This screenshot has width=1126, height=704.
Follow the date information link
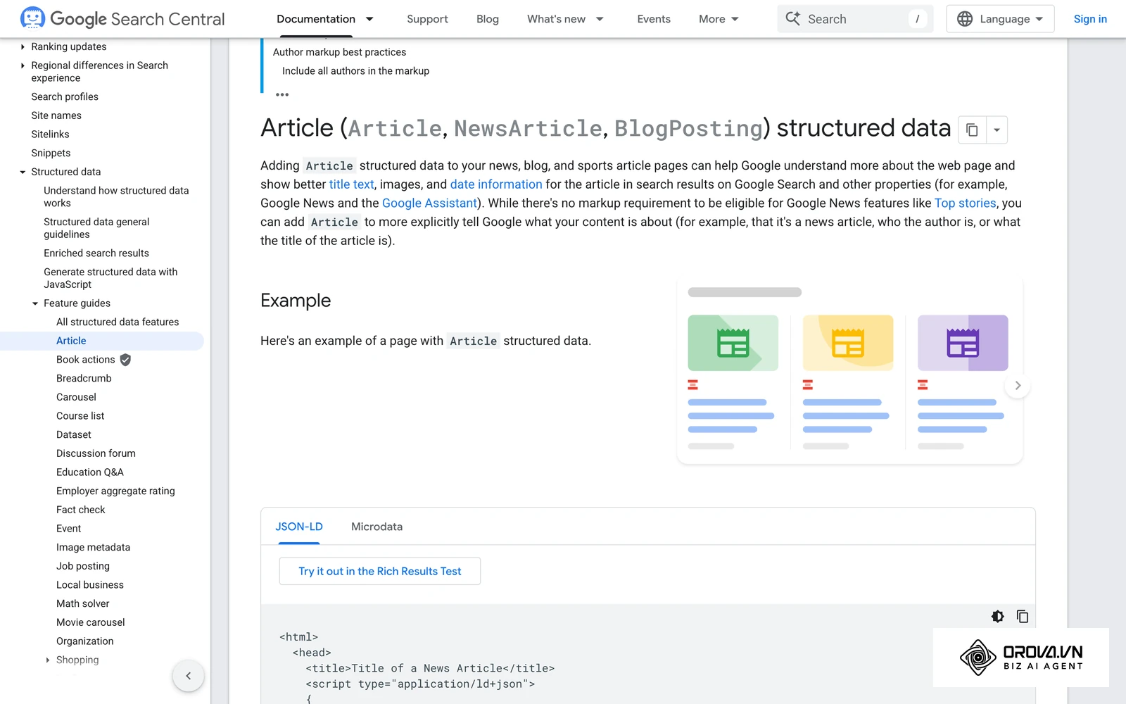[496, 184]
